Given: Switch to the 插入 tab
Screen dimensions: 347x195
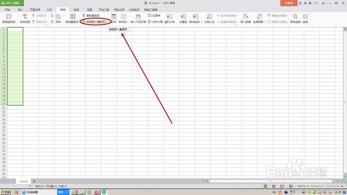Looking at the screenshot, I should point(20,10).
